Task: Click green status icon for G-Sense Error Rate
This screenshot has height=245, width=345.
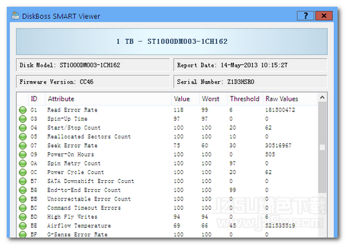Action: (x=22, y=234)
